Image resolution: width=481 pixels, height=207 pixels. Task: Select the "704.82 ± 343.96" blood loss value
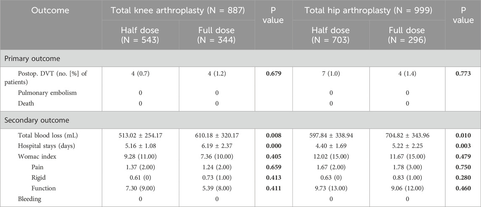tap(407, 136)
